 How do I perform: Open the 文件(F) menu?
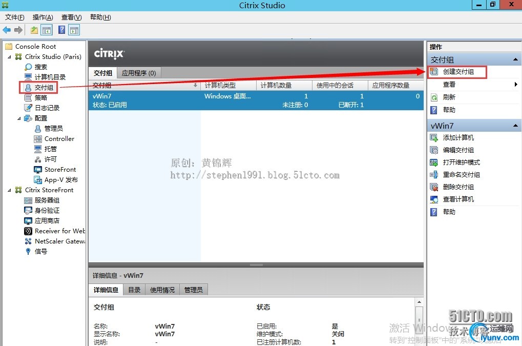15,17
